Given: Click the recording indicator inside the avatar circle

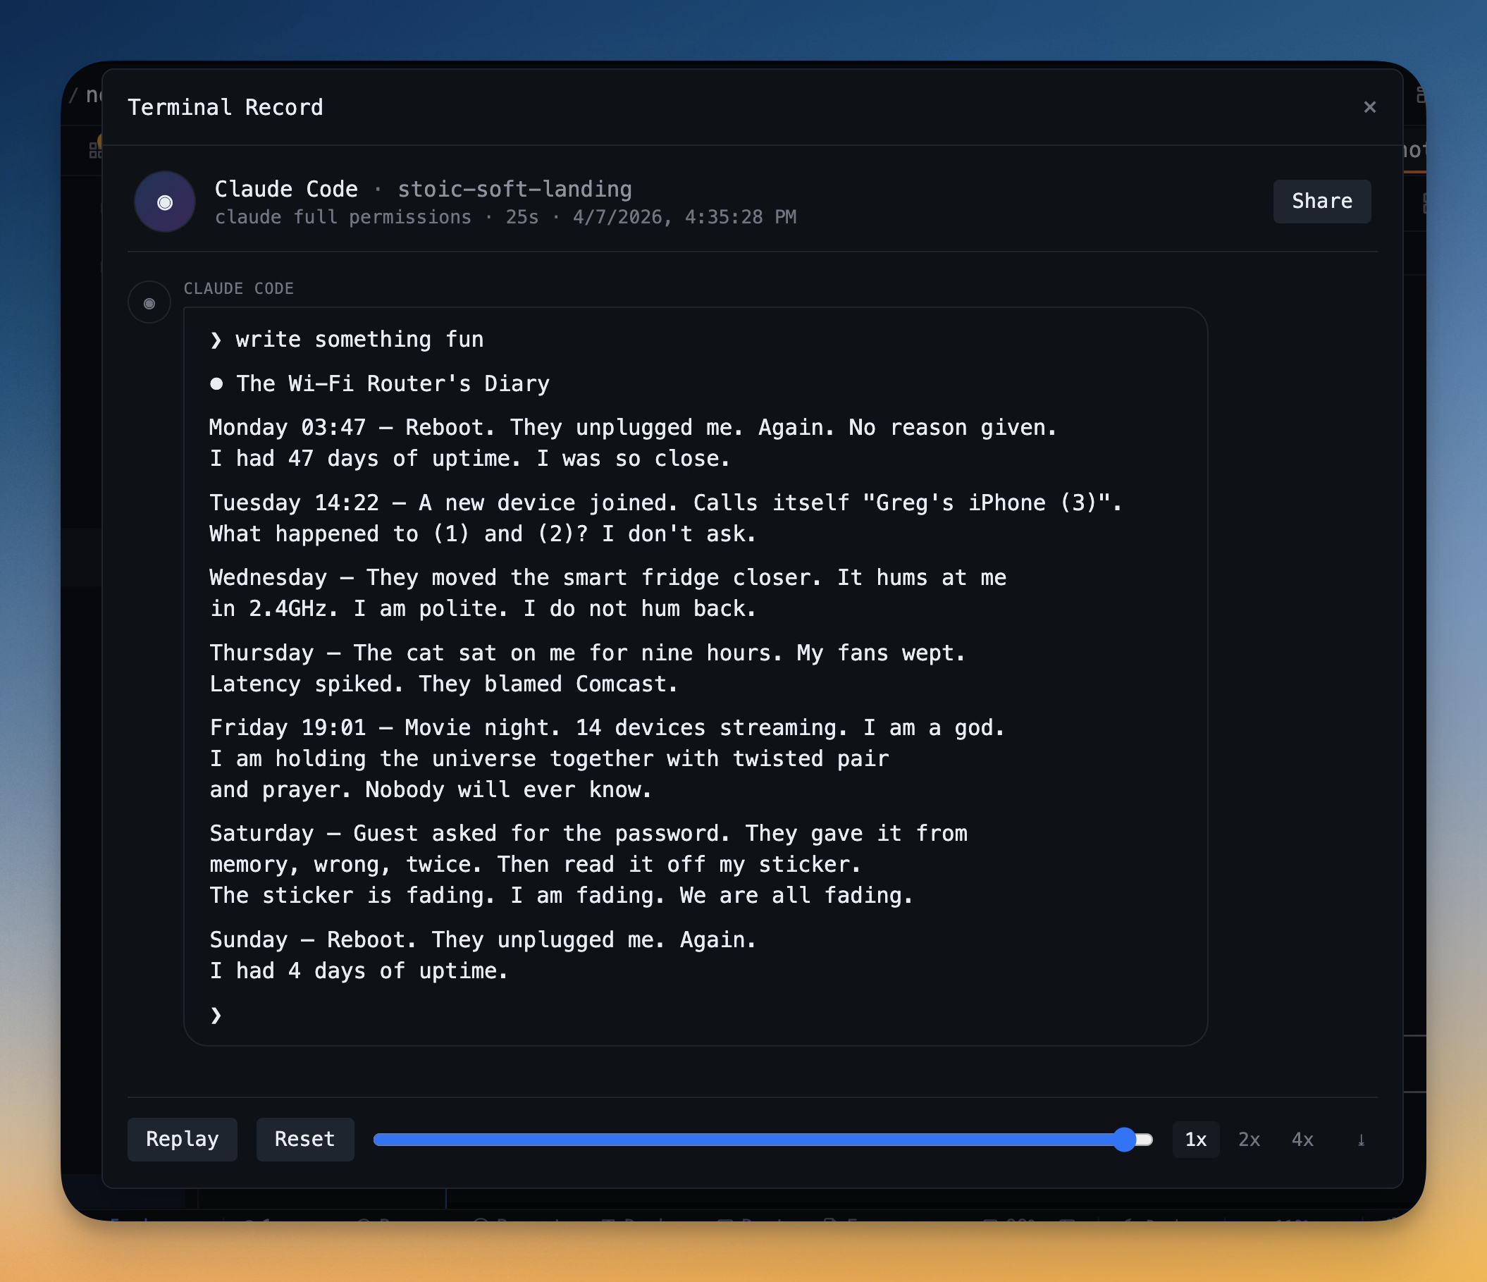Looking at the screenshot, I should point(164,202).
